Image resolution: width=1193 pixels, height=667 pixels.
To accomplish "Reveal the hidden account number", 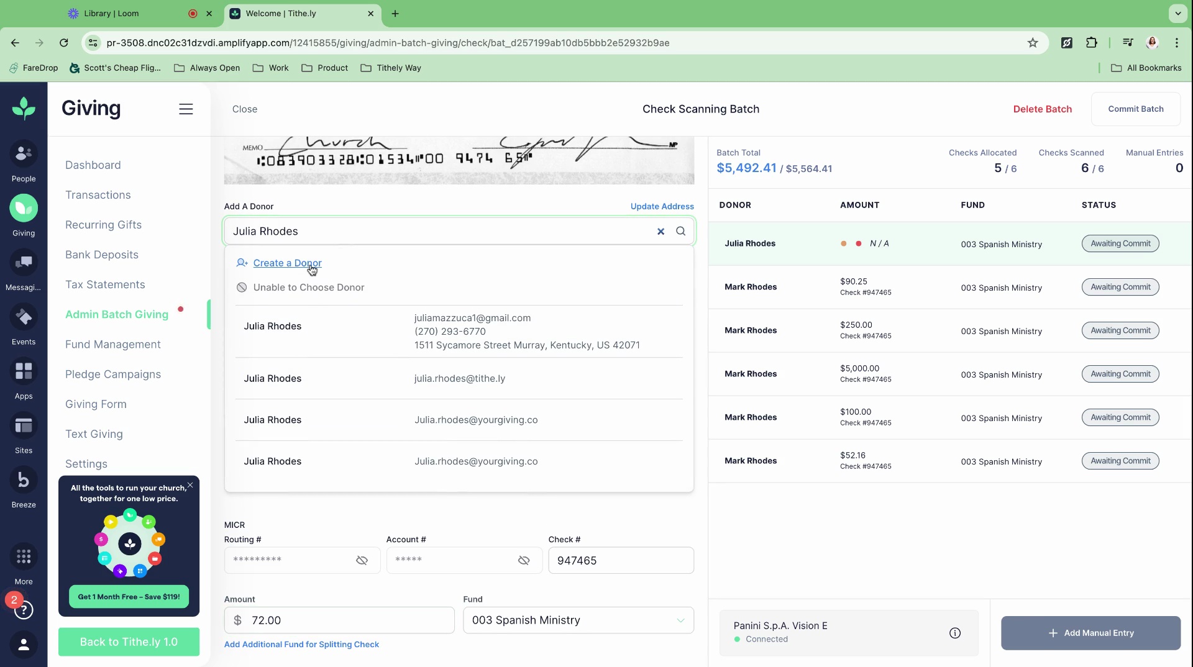I will tap(524, 561).
